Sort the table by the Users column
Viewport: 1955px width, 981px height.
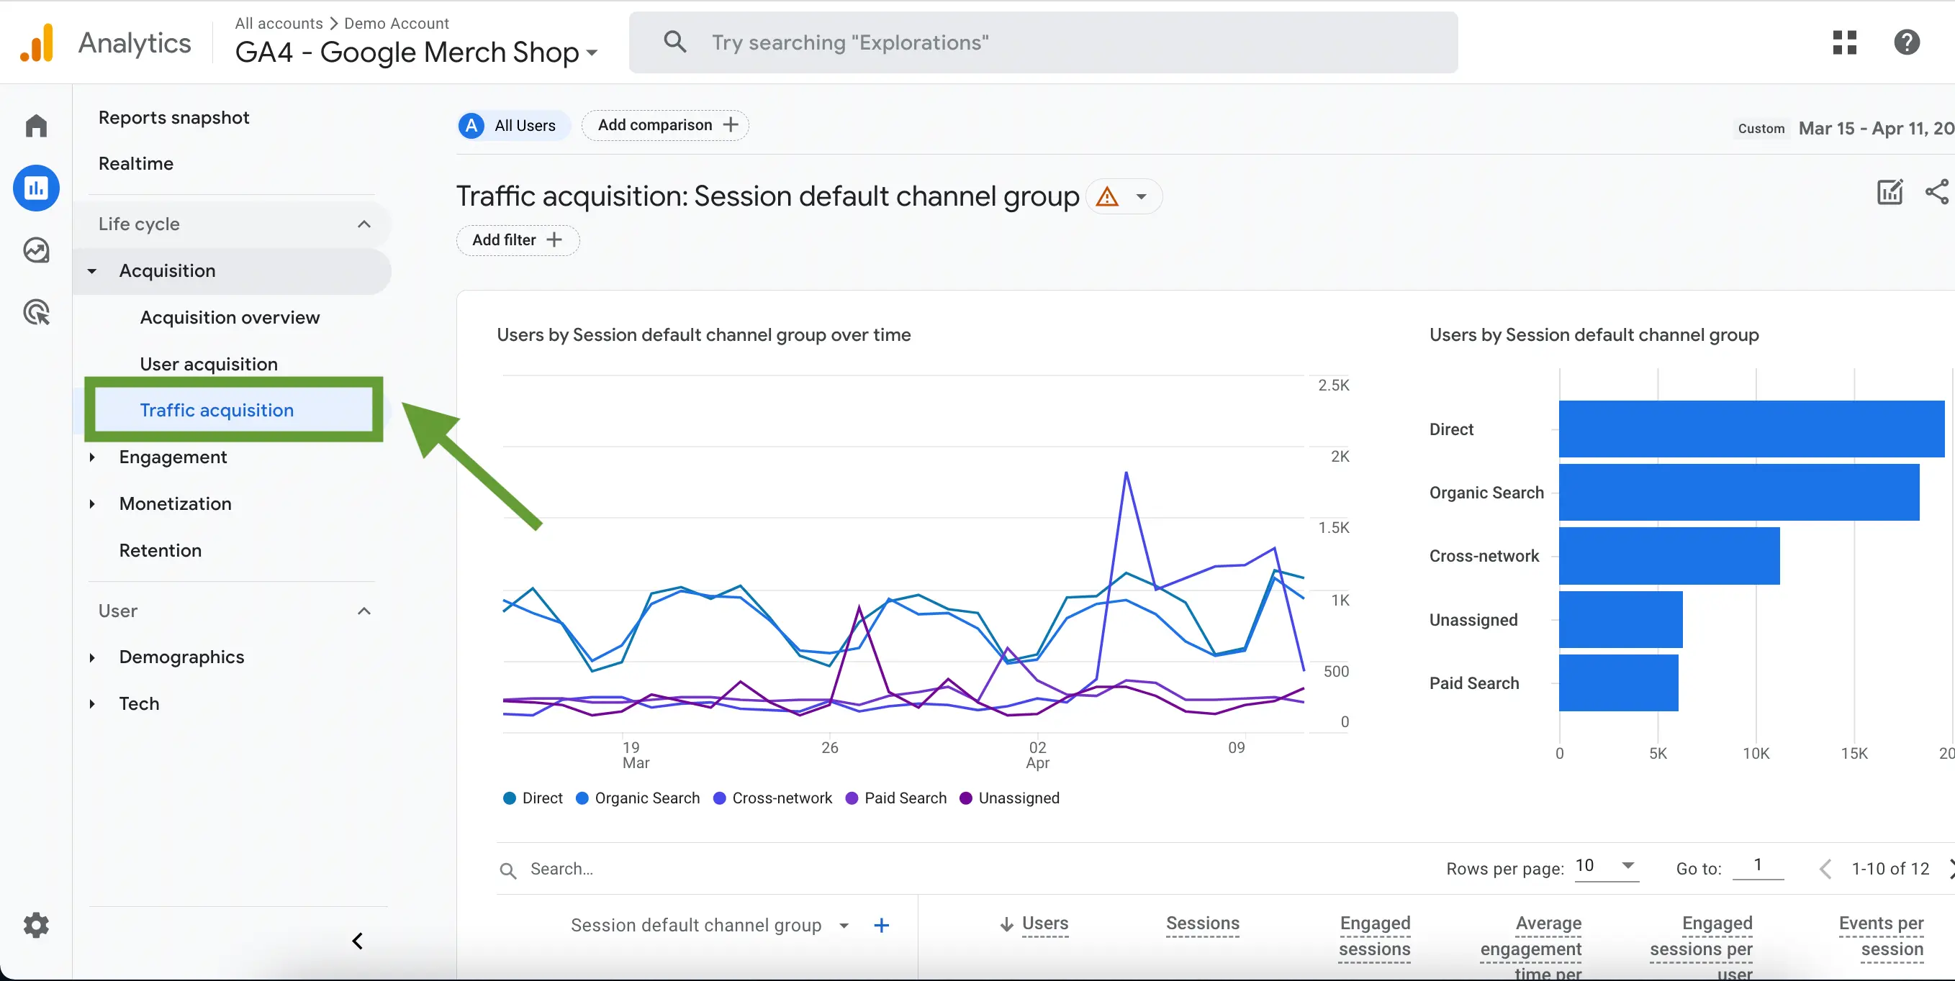tap(1045, 923)
